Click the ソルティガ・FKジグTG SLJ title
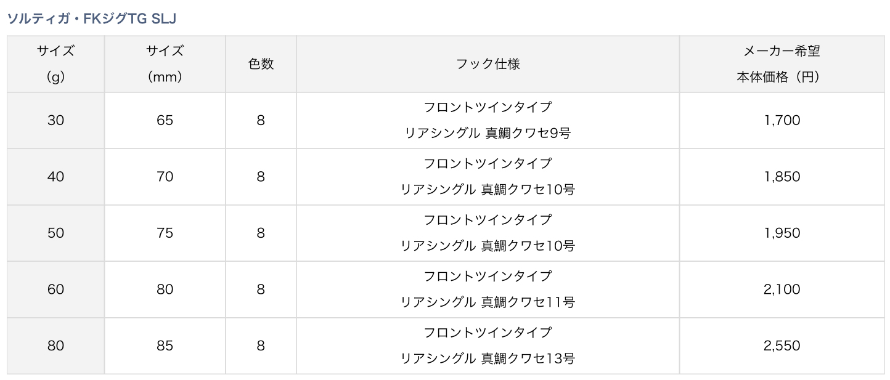890x380 pixels. [91, 18]
